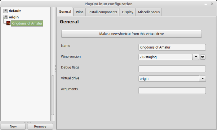Switch to the Wine tab
The width and height of the screenshot is (217, 130).
coord(80,12)
